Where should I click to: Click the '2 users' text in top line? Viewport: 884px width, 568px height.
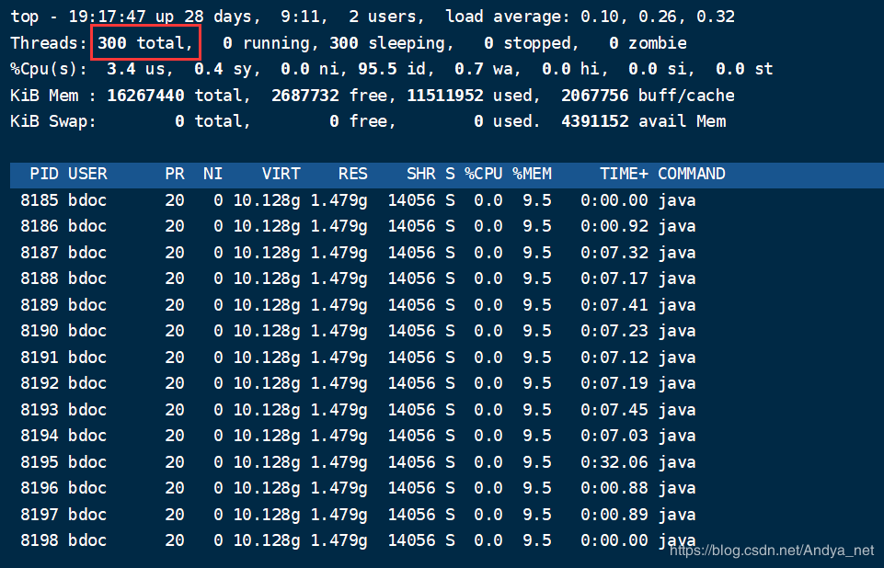coord(385,17)
